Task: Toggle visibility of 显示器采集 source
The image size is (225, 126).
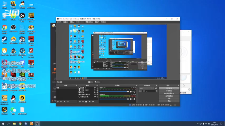Action: click(x=94, y=97)
